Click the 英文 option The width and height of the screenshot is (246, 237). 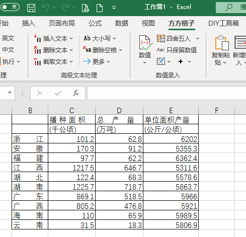tap(8, 38)
